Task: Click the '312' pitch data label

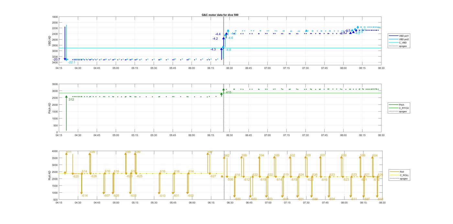Action: [71, 100]
